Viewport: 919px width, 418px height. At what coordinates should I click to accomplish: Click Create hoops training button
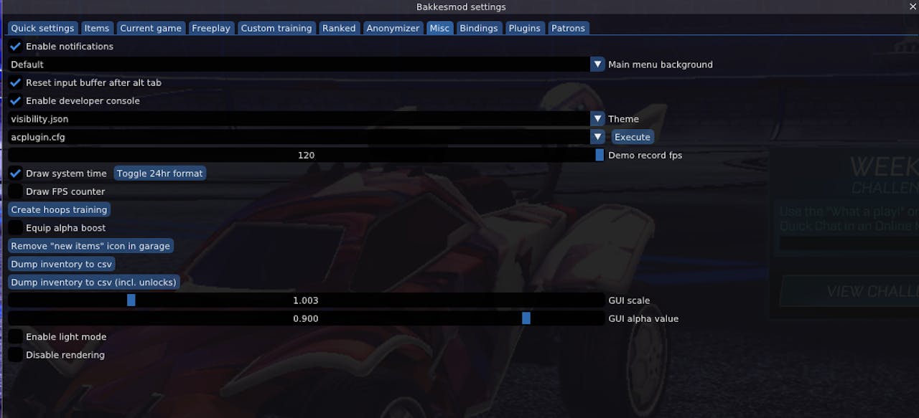tap(59, 210)
